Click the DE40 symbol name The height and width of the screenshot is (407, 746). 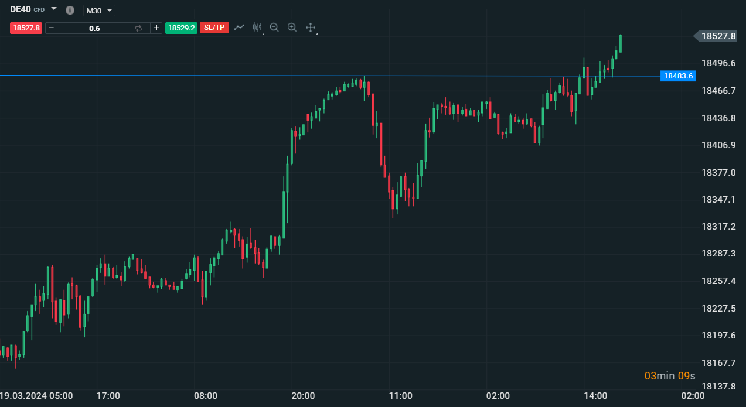click(x=21, y=9)
